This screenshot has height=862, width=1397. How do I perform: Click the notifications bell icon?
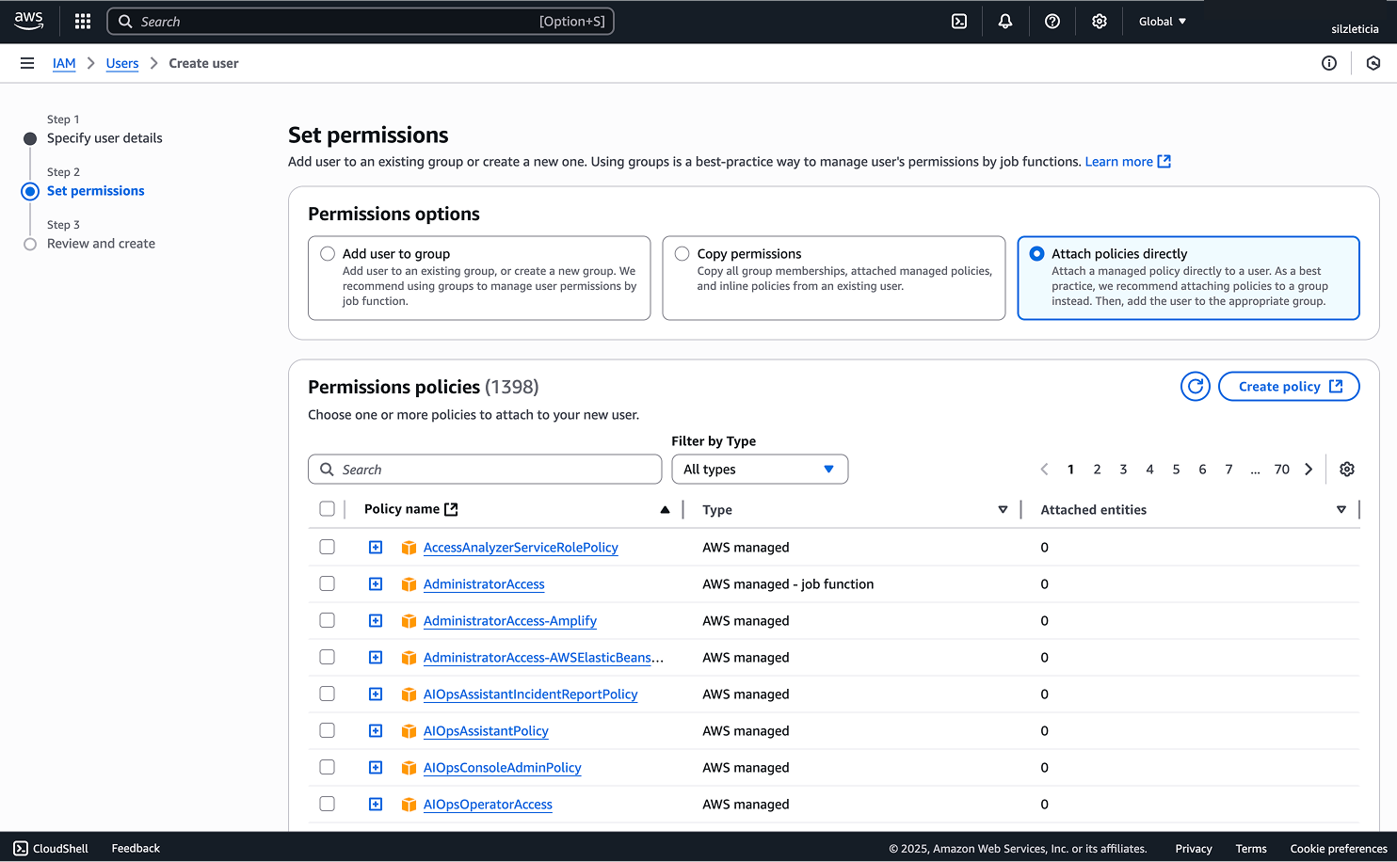(1005, 21)
